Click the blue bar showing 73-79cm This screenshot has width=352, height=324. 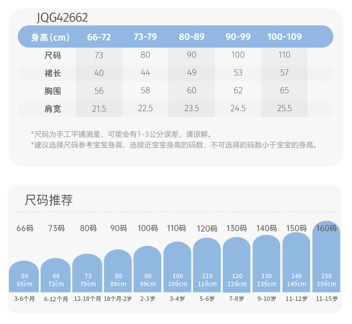point(87,273)
